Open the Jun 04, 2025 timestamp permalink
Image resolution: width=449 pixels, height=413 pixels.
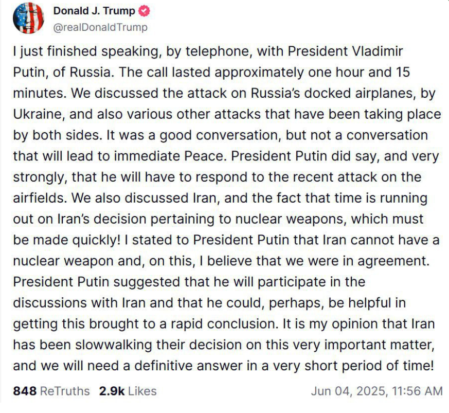click(x=376, y=391)
